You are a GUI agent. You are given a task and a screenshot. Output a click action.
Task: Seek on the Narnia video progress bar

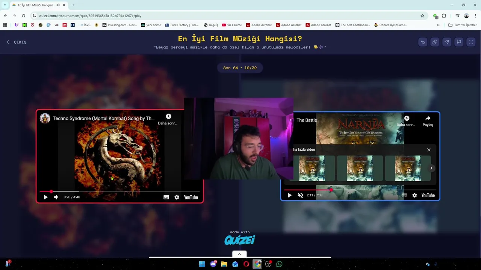tap(360, 190)
